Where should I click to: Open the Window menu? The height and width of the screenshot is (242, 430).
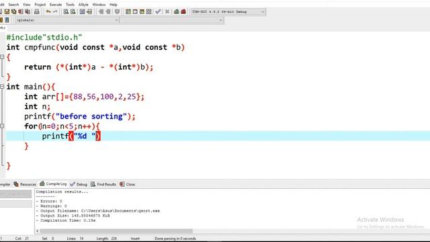click(x=99, y=5)
